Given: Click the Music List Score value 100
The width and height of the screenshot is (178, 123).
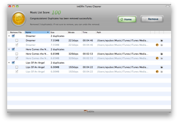Looking at the screenshot, I should [56, 13].
